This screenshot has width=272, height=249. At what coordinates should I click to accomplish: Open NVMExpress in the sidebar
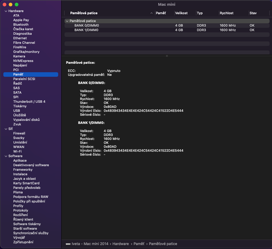pos(23,61)
